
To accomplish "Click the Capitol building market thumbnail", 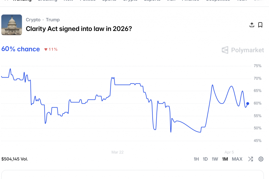I will 12,25.
